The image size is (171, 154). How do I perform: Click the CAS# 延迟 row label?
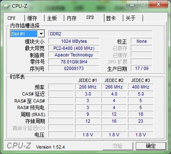[33, 94]
